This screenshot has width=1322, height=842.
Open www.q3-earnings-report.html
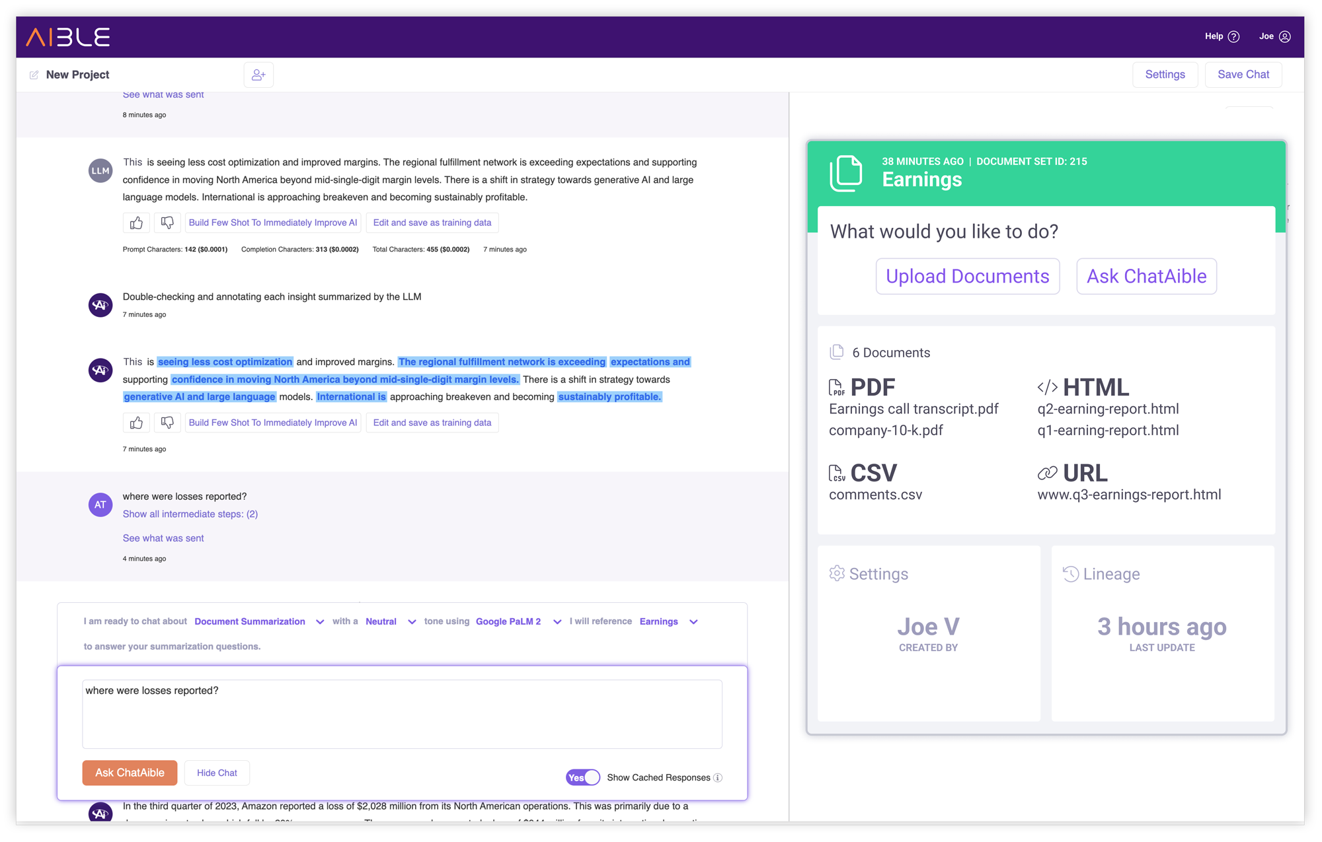pyautogui.click(x=1129, y=495)
